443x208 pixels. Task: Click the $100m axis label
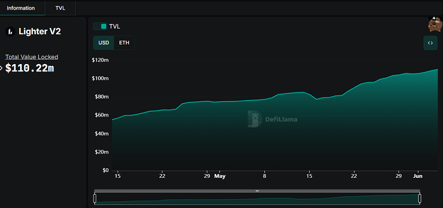pos(100,78)
